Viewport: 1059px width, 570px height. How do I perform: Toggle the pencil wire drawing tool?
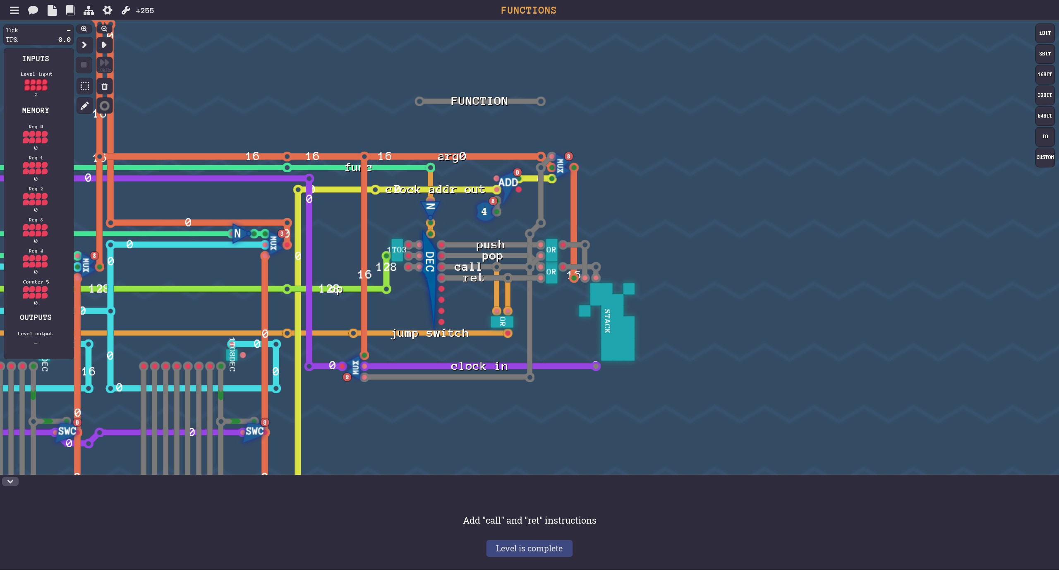[x=85, y=106]
